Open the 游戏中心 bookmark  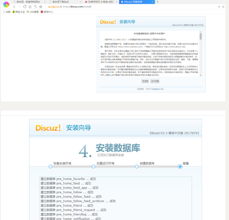pos(47,12)
